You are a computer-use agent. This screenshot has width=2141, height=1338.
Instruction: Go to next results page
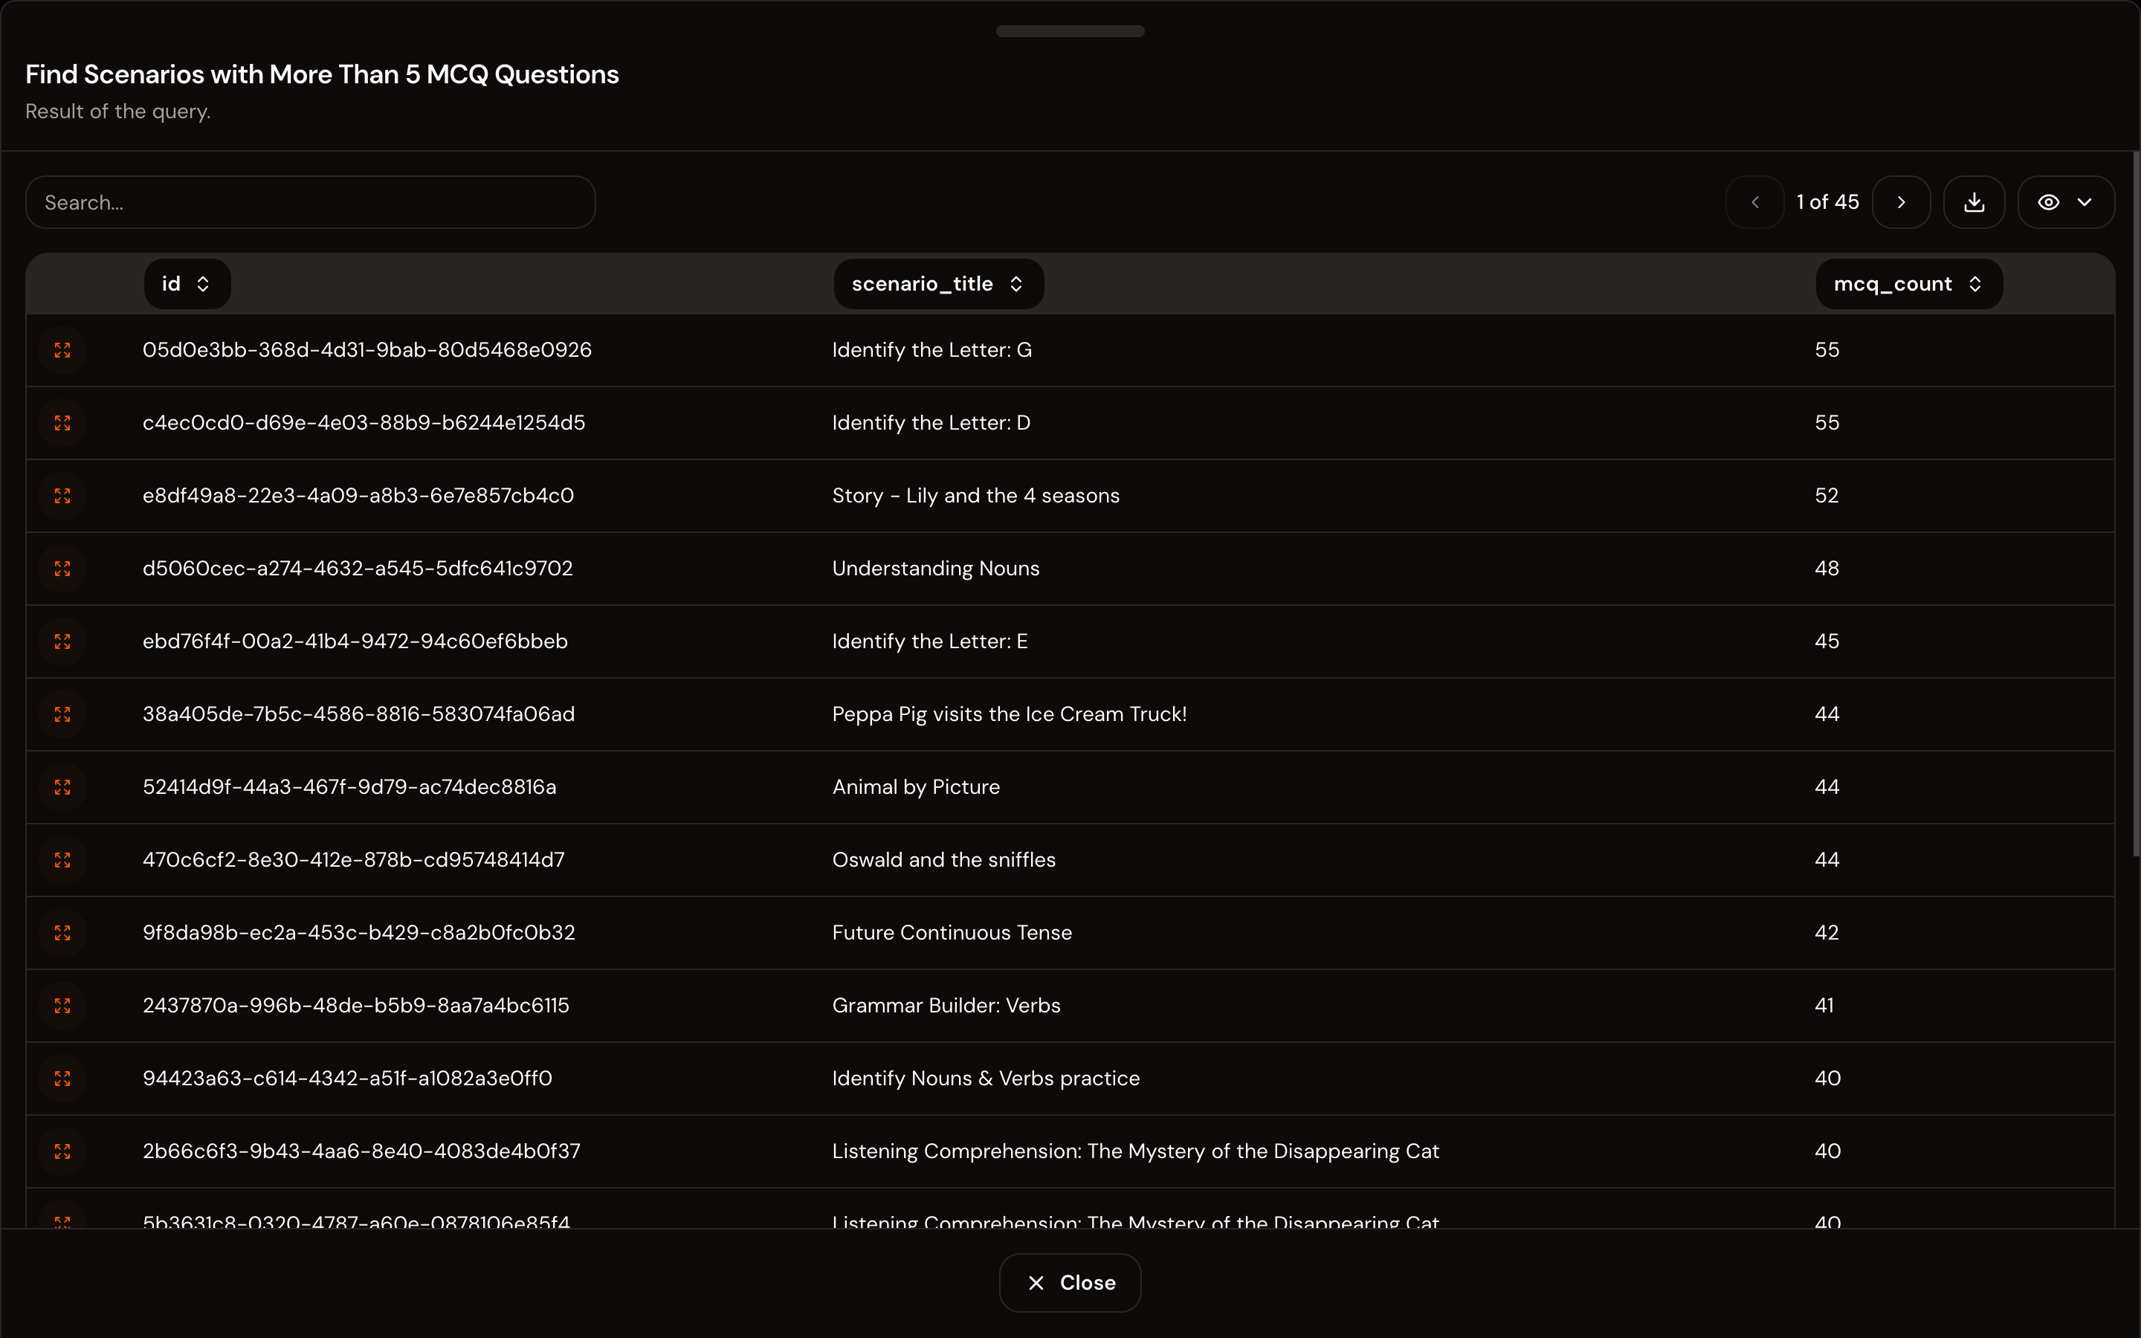pyautogui.click(x=1901, y=203)
